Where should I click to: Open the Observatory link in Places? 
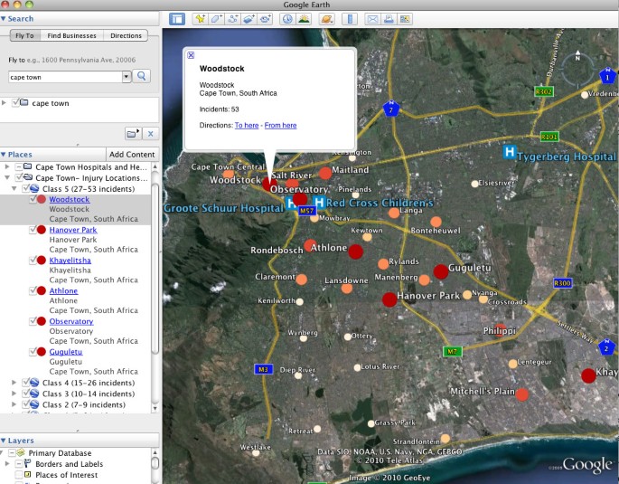71,321
